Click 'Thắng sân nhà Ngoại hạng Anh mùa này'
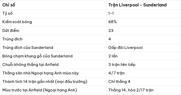 pyautogui.click(x=41, y=73)
